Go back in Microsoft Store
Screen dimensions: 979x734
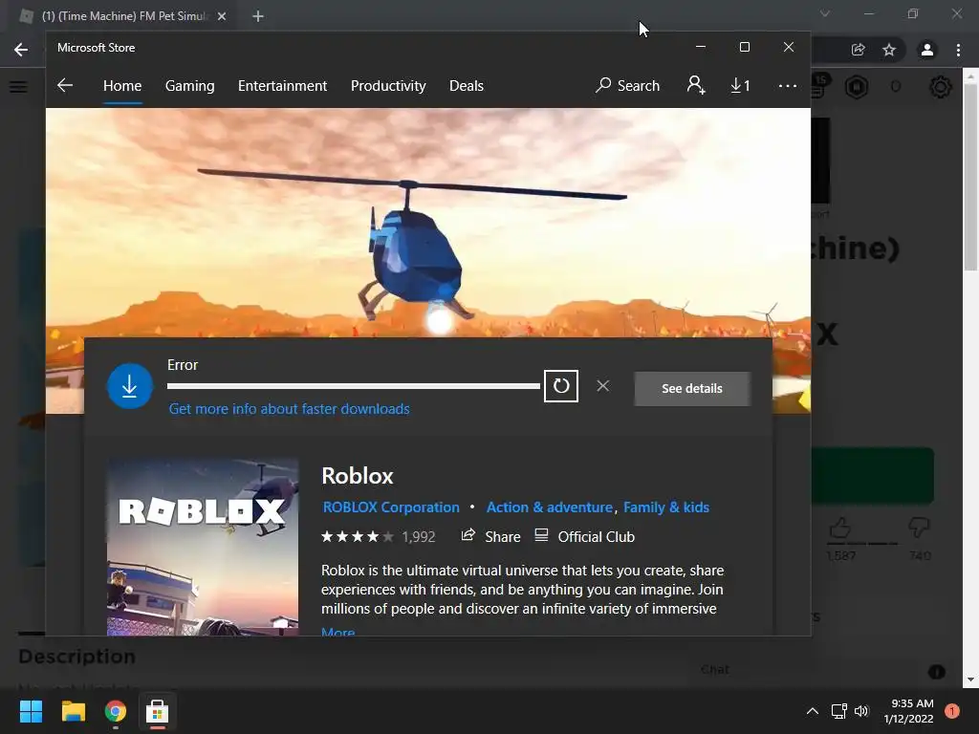click(x=65, y=85)
